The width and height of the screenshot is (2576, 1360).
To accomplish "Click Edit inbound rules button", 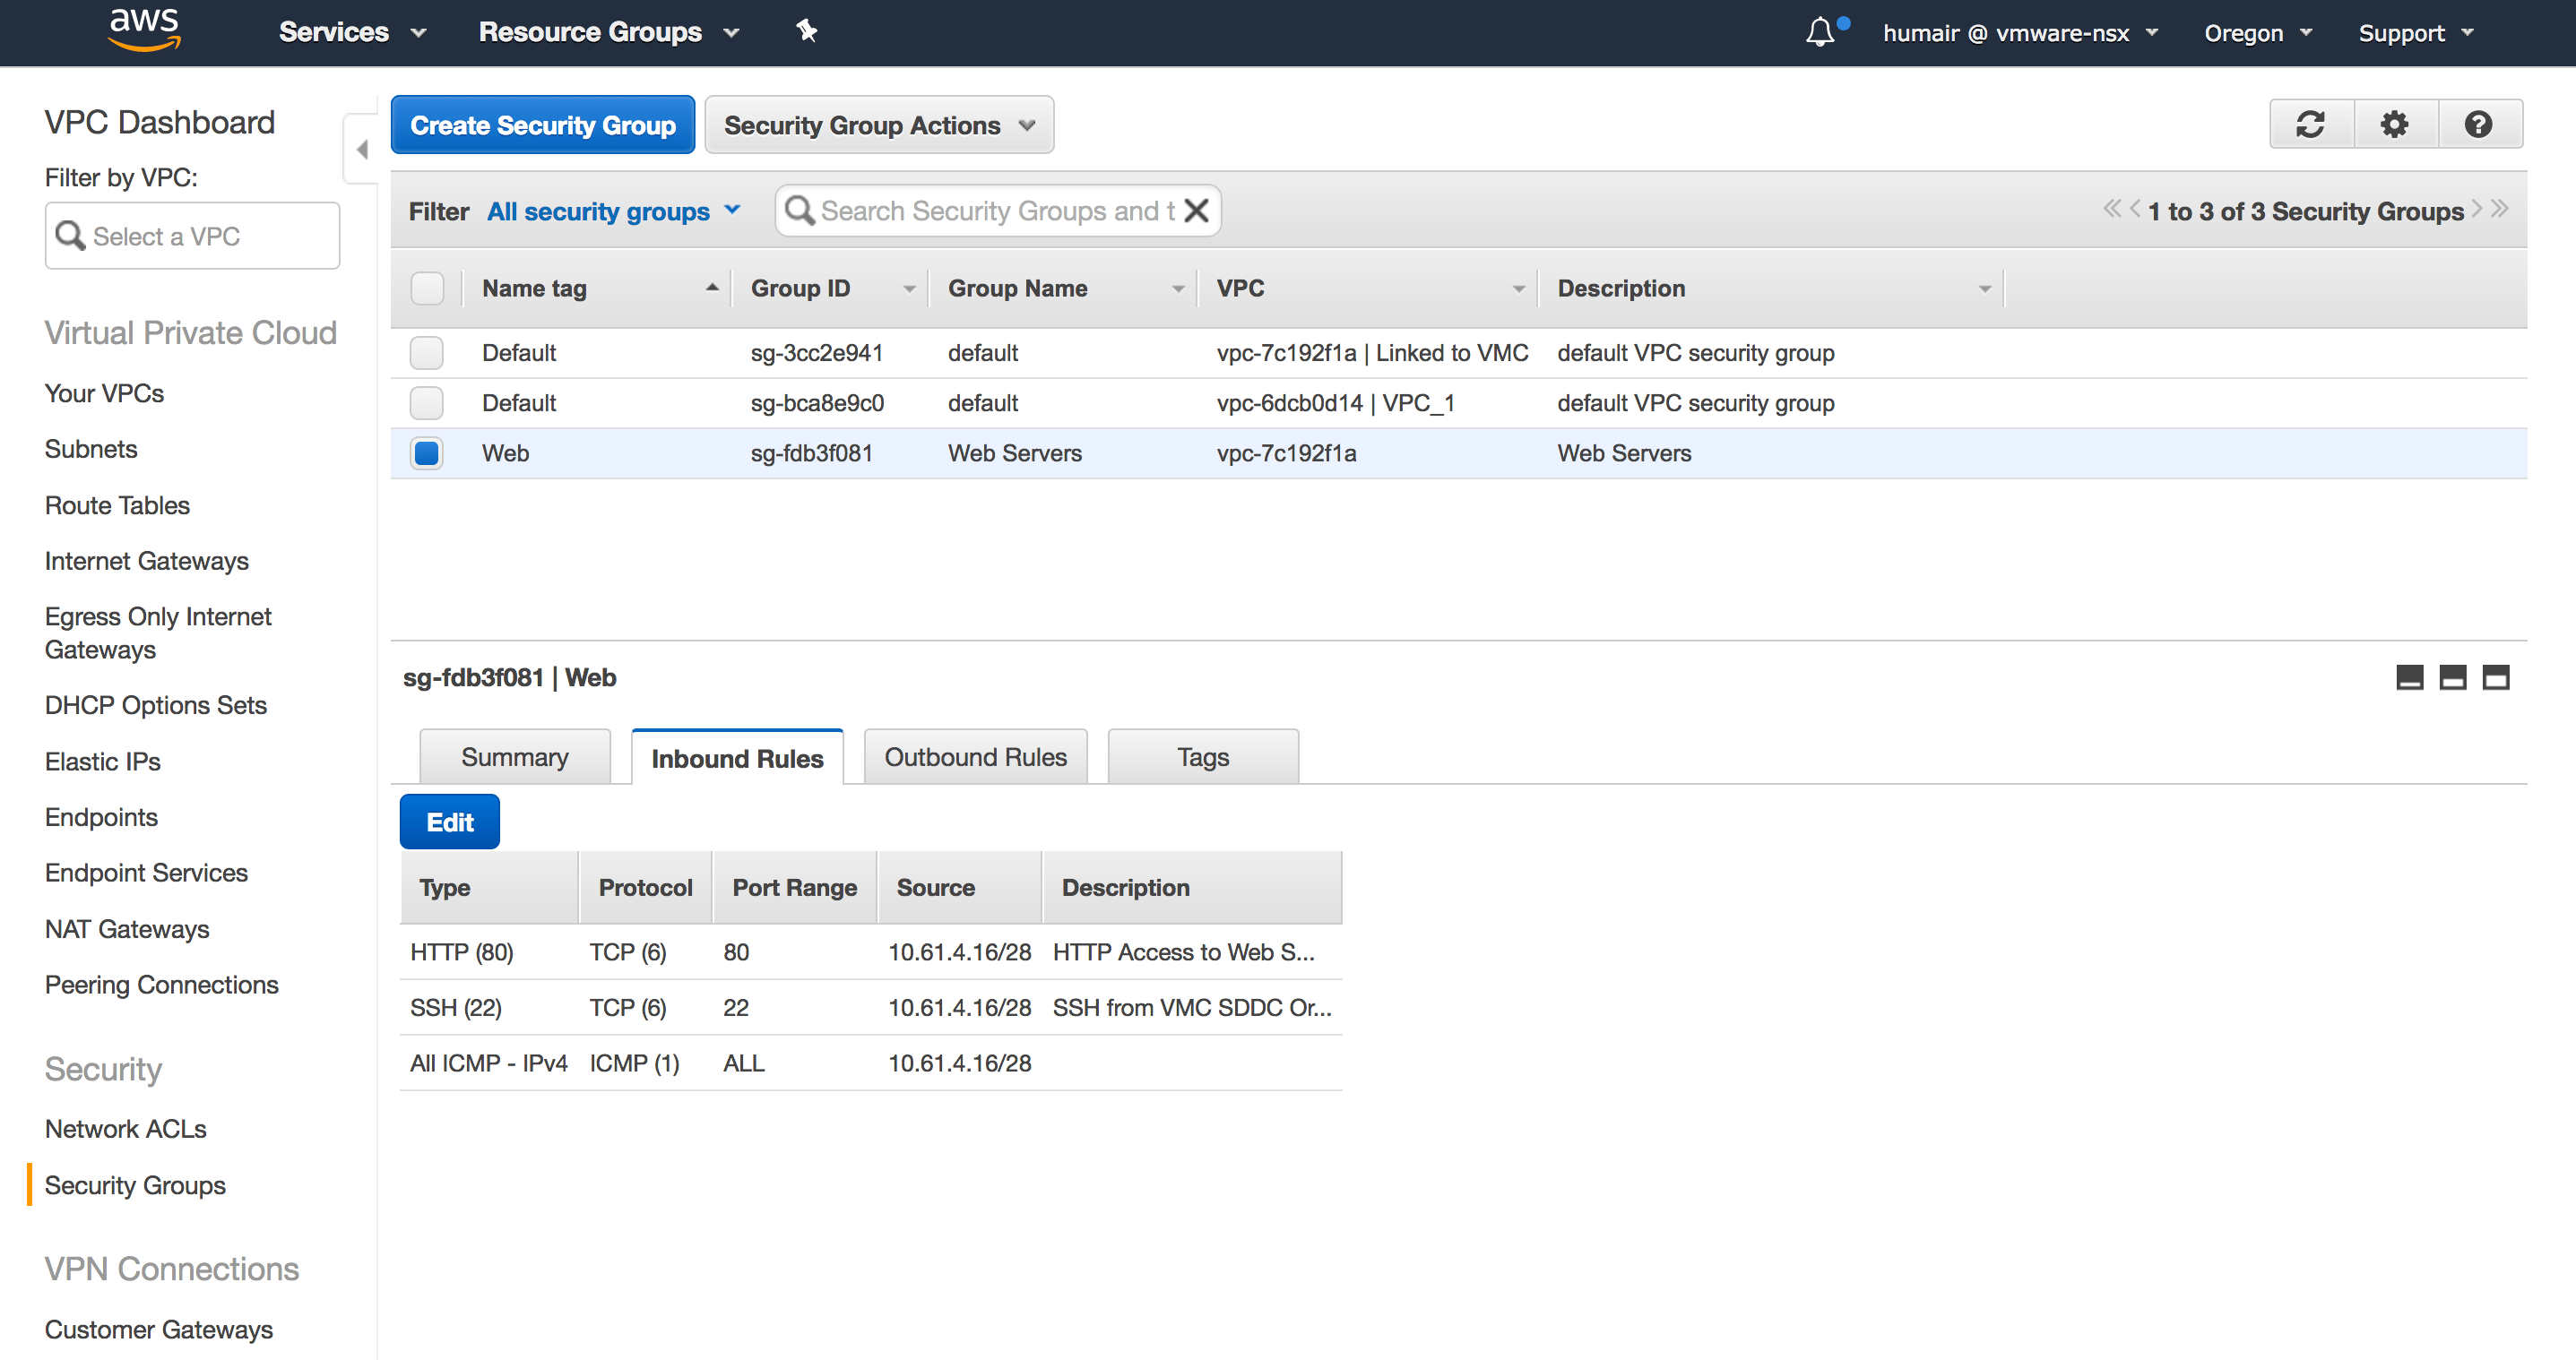I will pos(449,822).
